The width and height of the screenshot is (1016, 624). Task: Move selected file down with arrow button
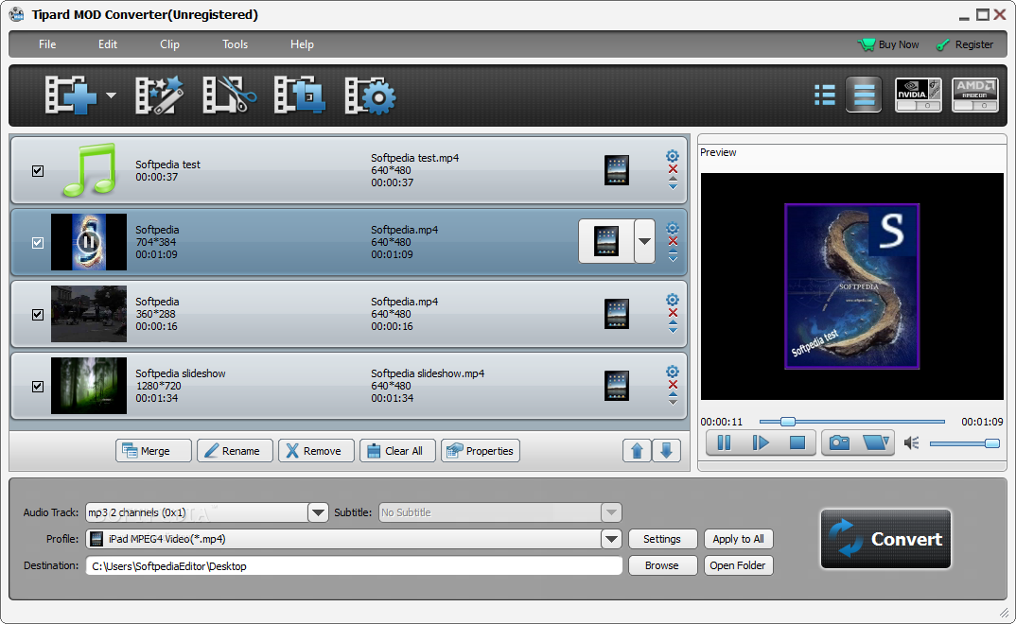[666, 451]
